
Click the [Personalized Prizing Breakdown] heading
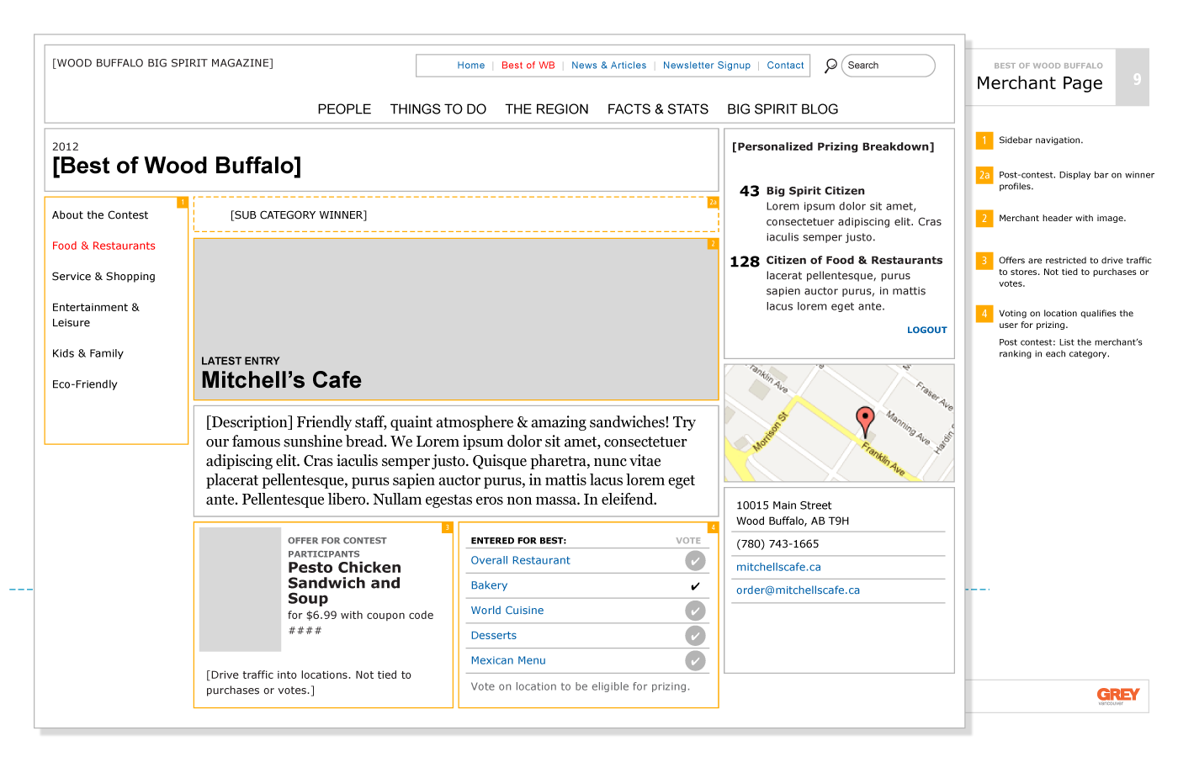tap(833, 146)
